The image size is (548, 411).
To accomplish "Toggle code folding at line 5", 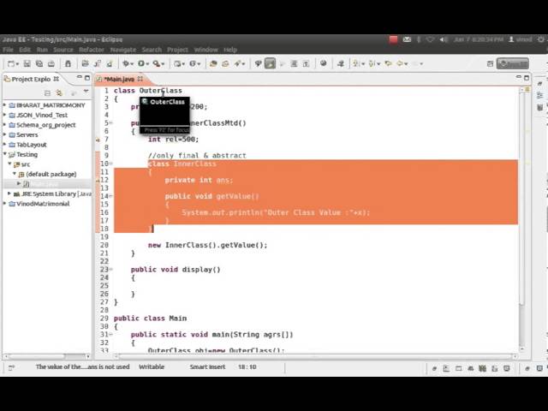I will (x=110, y=123).
